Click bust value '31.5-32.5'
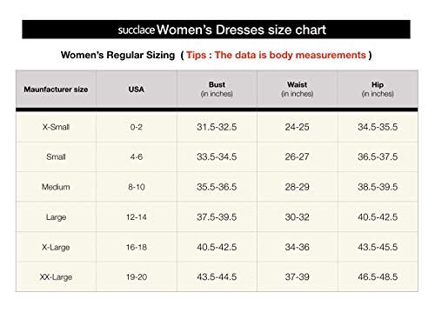This screenshot has height=326, width=435. [217, 127]
